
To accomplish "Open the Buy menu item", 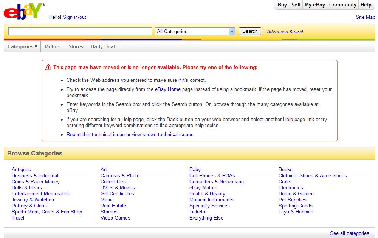I will click(x=282, y=5).
